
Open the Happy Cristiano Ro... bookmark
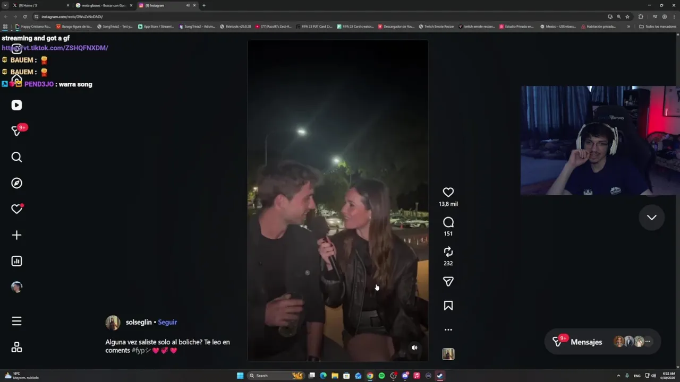tap(33, 27)
